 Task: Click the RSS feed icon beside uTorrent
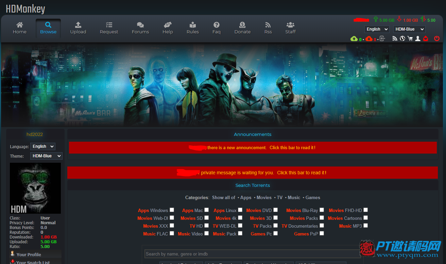pyautogui.click(x=395, y=39)
